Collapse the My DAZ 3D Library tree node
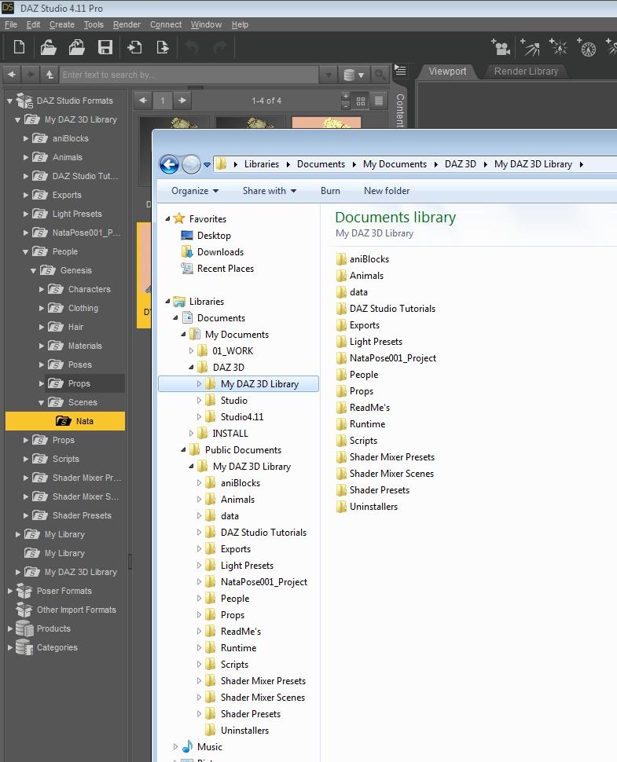Viewport: 617px width, 762px height. click(17, 119)
